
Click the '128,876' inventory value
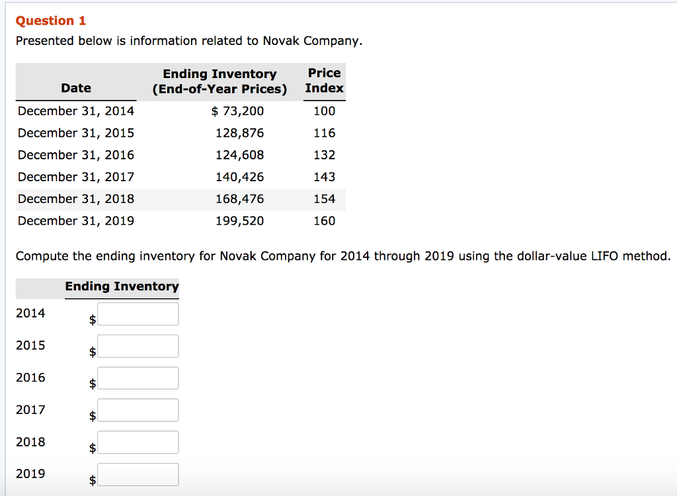click(x=239, y=133)
